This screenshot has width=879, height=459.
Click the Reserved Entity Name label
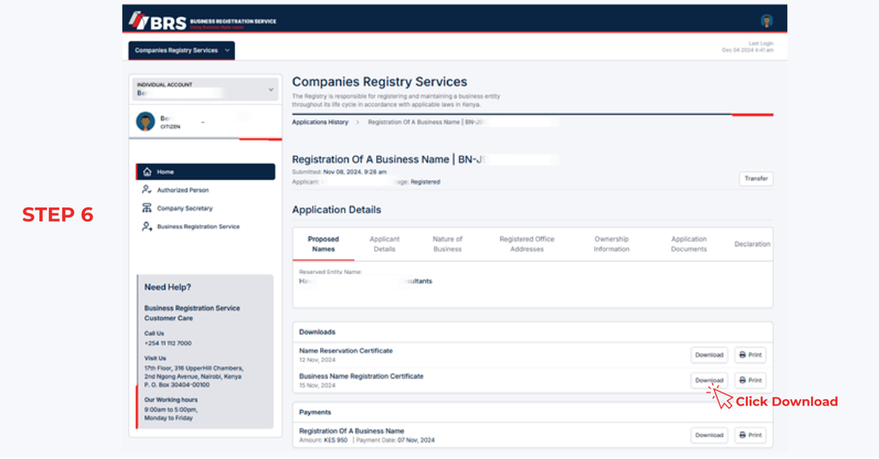coord(330,272)
